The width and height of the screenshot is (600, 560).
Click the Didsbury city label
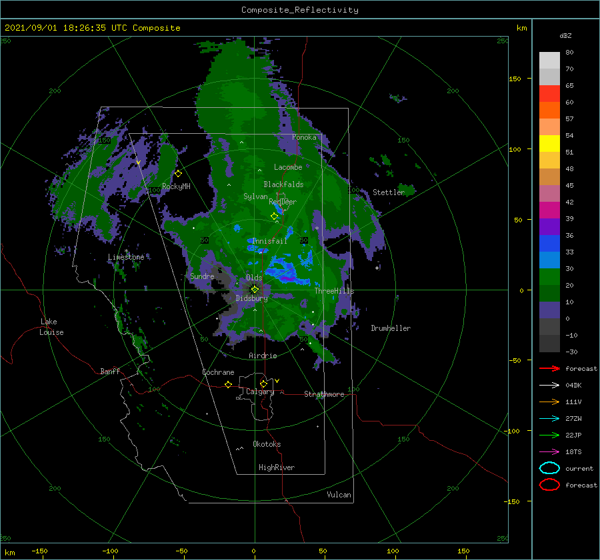tap(251, 298)
